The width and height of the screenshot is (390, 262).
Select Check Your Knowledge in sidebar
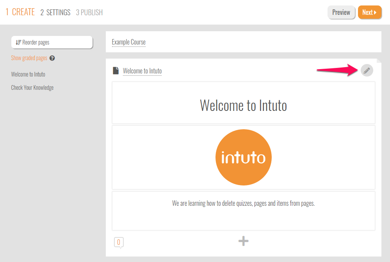pyautogui.click(x=32, y=87)
